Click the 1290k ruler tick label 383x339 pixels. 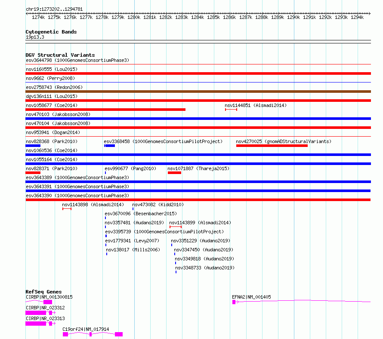[293, 18]
